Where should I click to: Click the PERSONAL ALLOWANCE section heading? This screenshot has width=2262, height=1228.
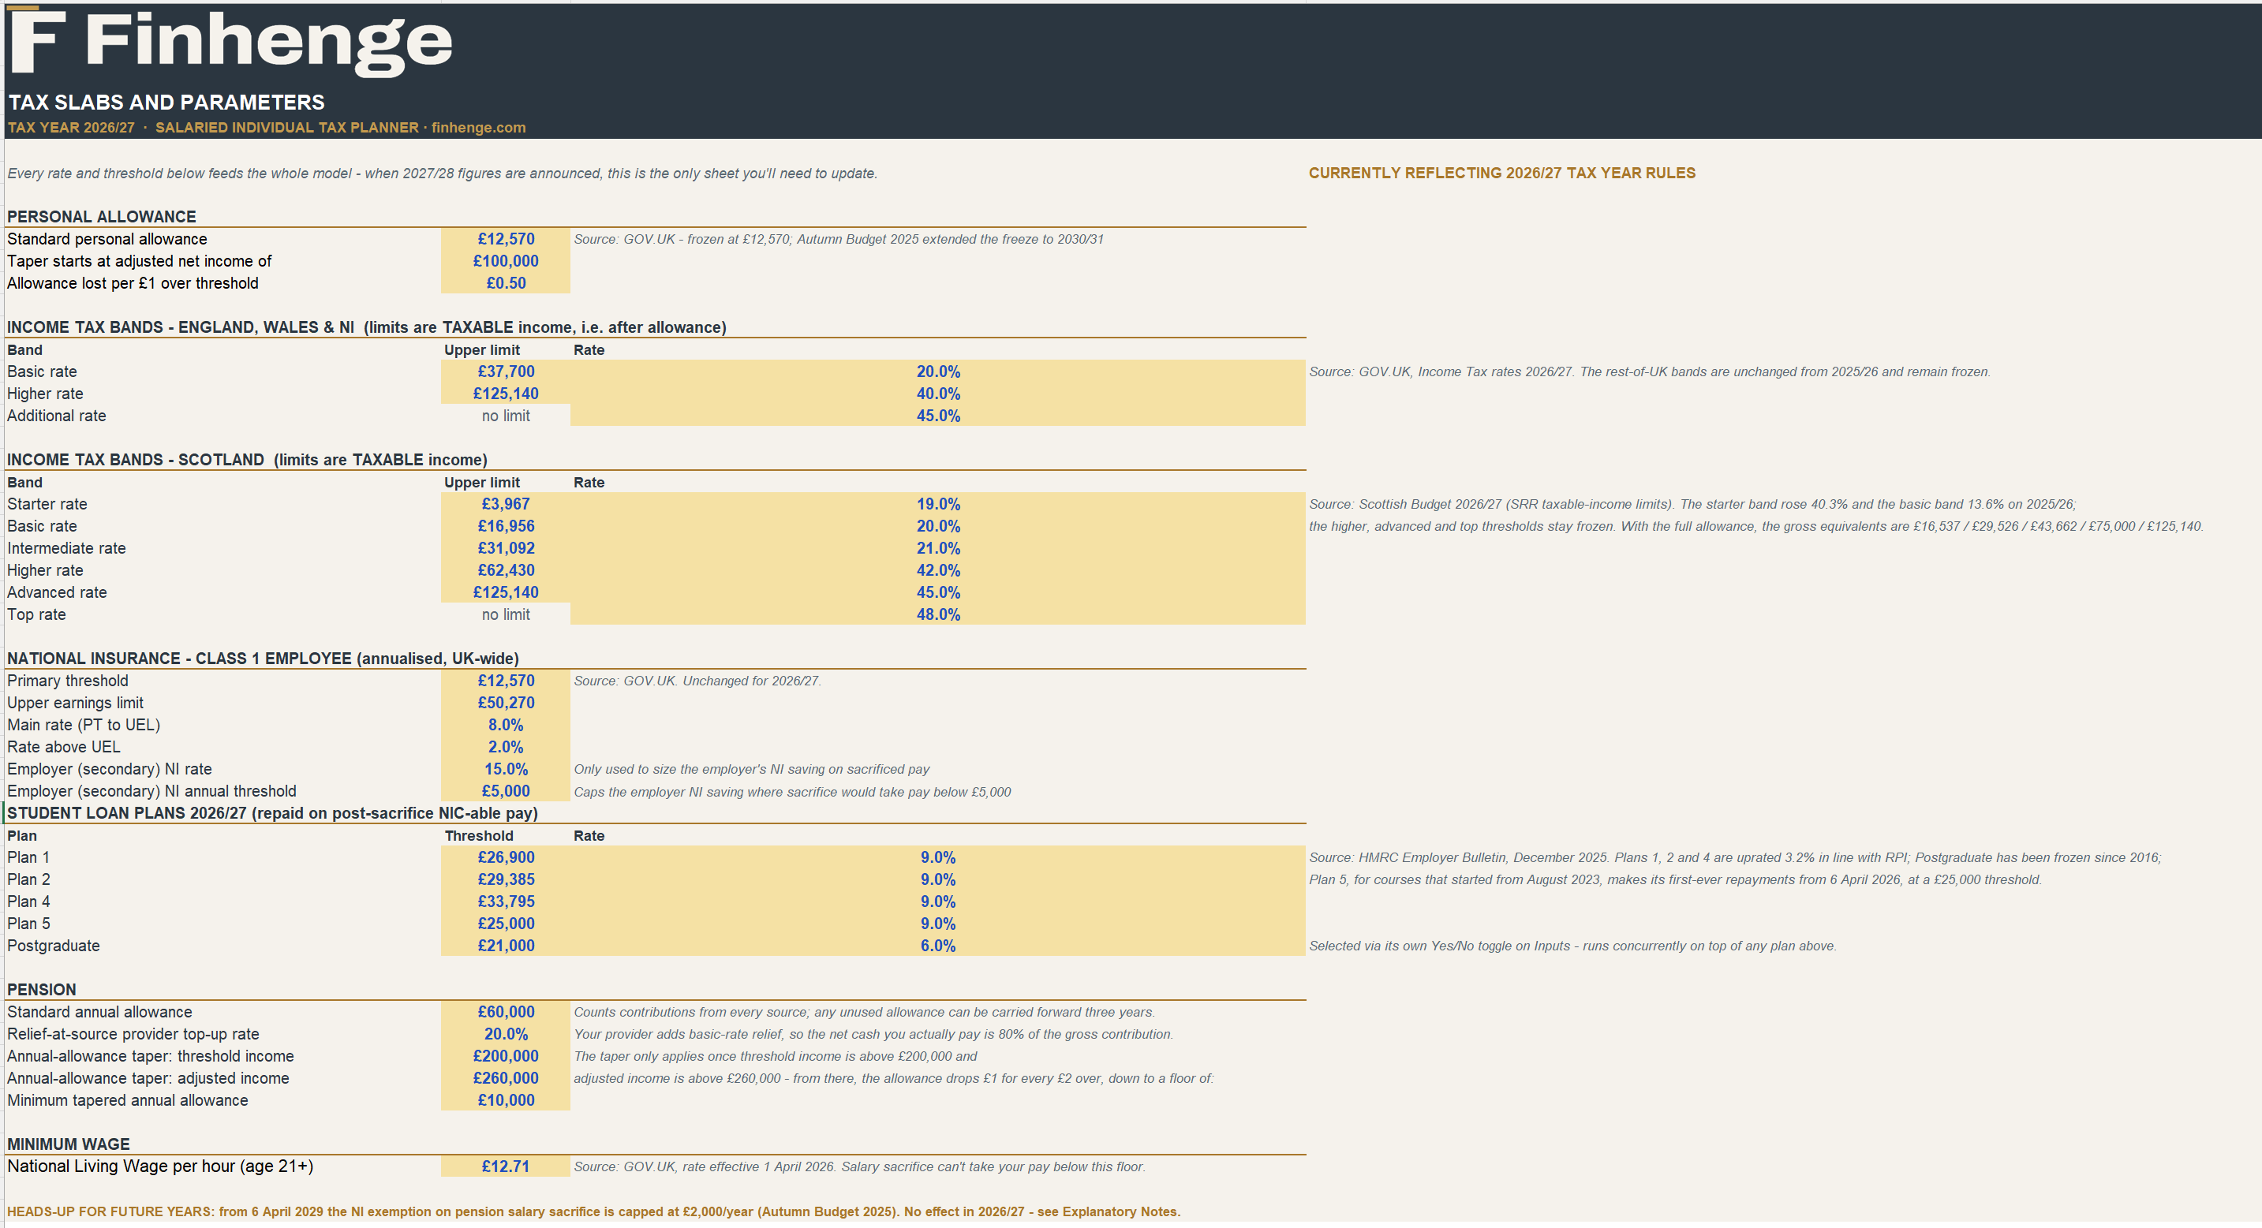[102, 217]
